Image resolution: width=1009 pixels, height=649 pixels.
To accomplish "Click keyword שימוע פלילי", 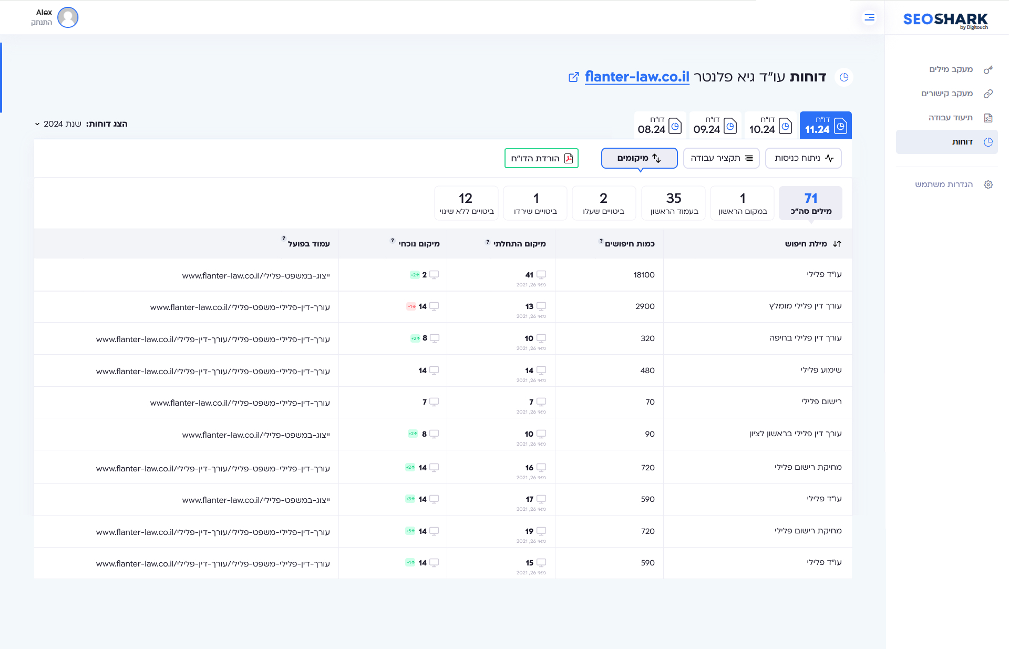I will click(x=821, y=370).
